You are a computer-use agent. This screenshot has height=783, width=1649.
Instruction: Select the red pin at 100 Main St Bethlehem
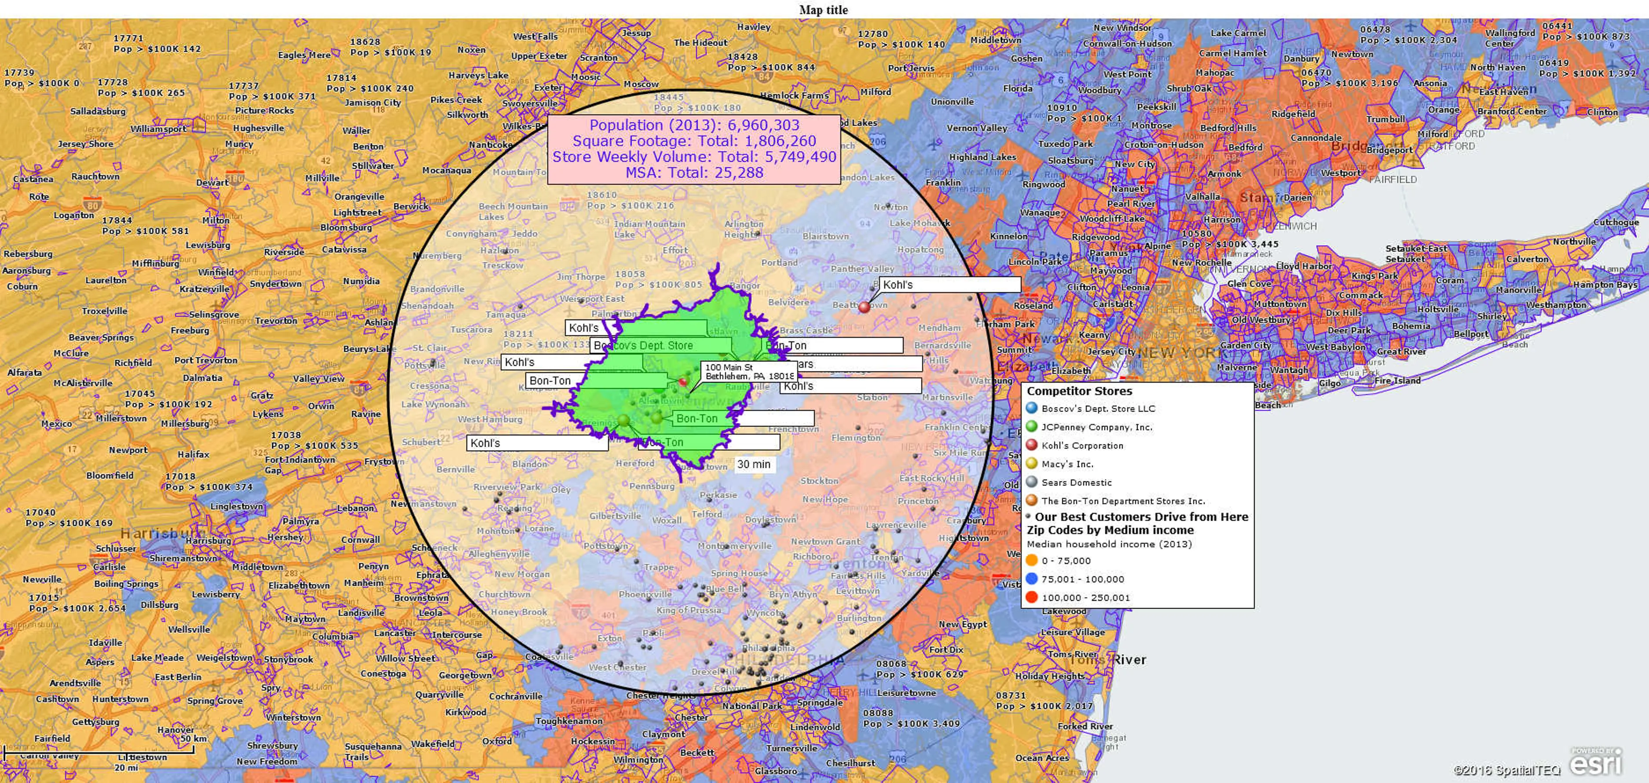pyautogui.click(x=683, y=381)
